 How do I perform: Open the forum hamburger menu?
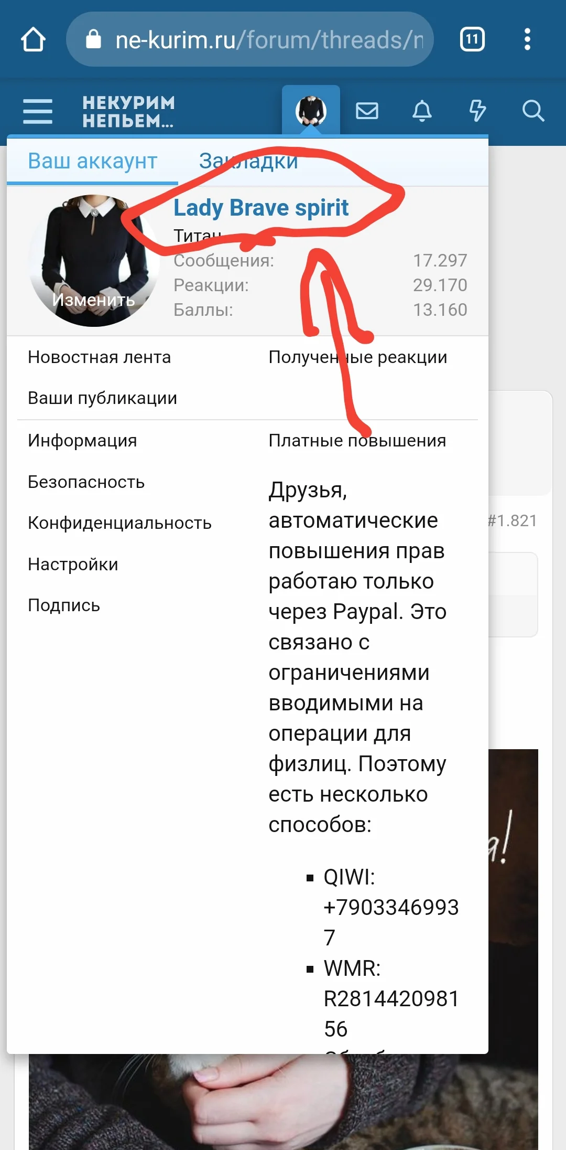coord(38,112)
